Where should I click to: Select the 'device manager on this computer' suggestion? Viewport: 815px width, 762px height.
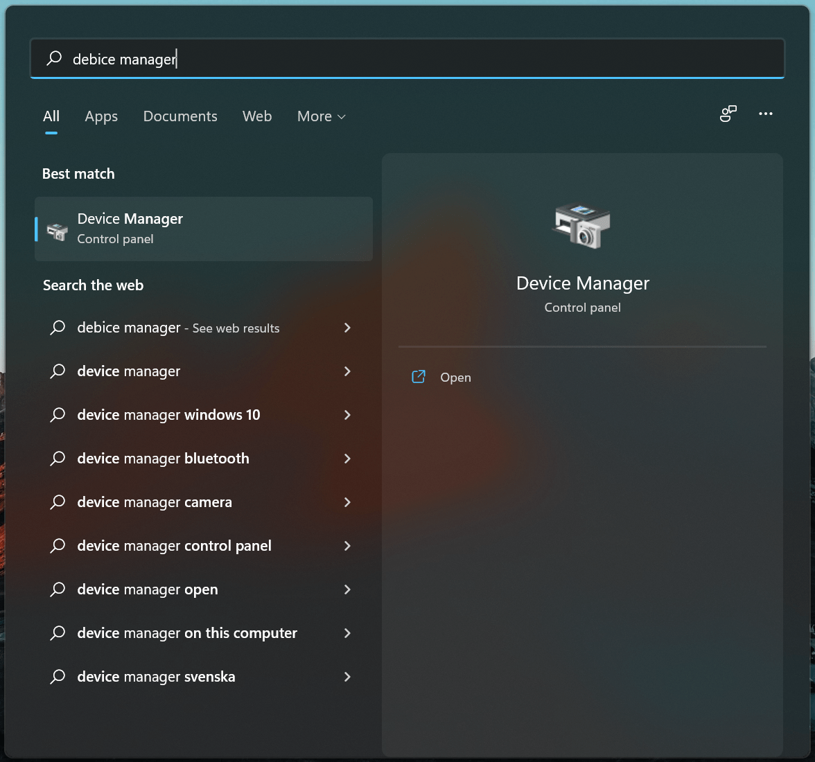point(187,632)
